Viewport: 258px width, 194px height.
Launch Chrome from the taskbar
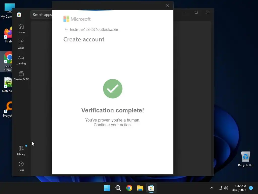(129, 188)
